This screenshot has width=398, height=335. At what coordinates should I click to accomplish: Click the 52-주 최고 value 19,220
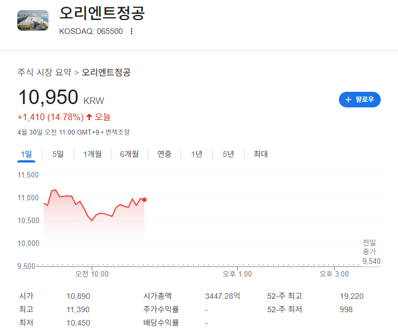(x=352, y=296)
